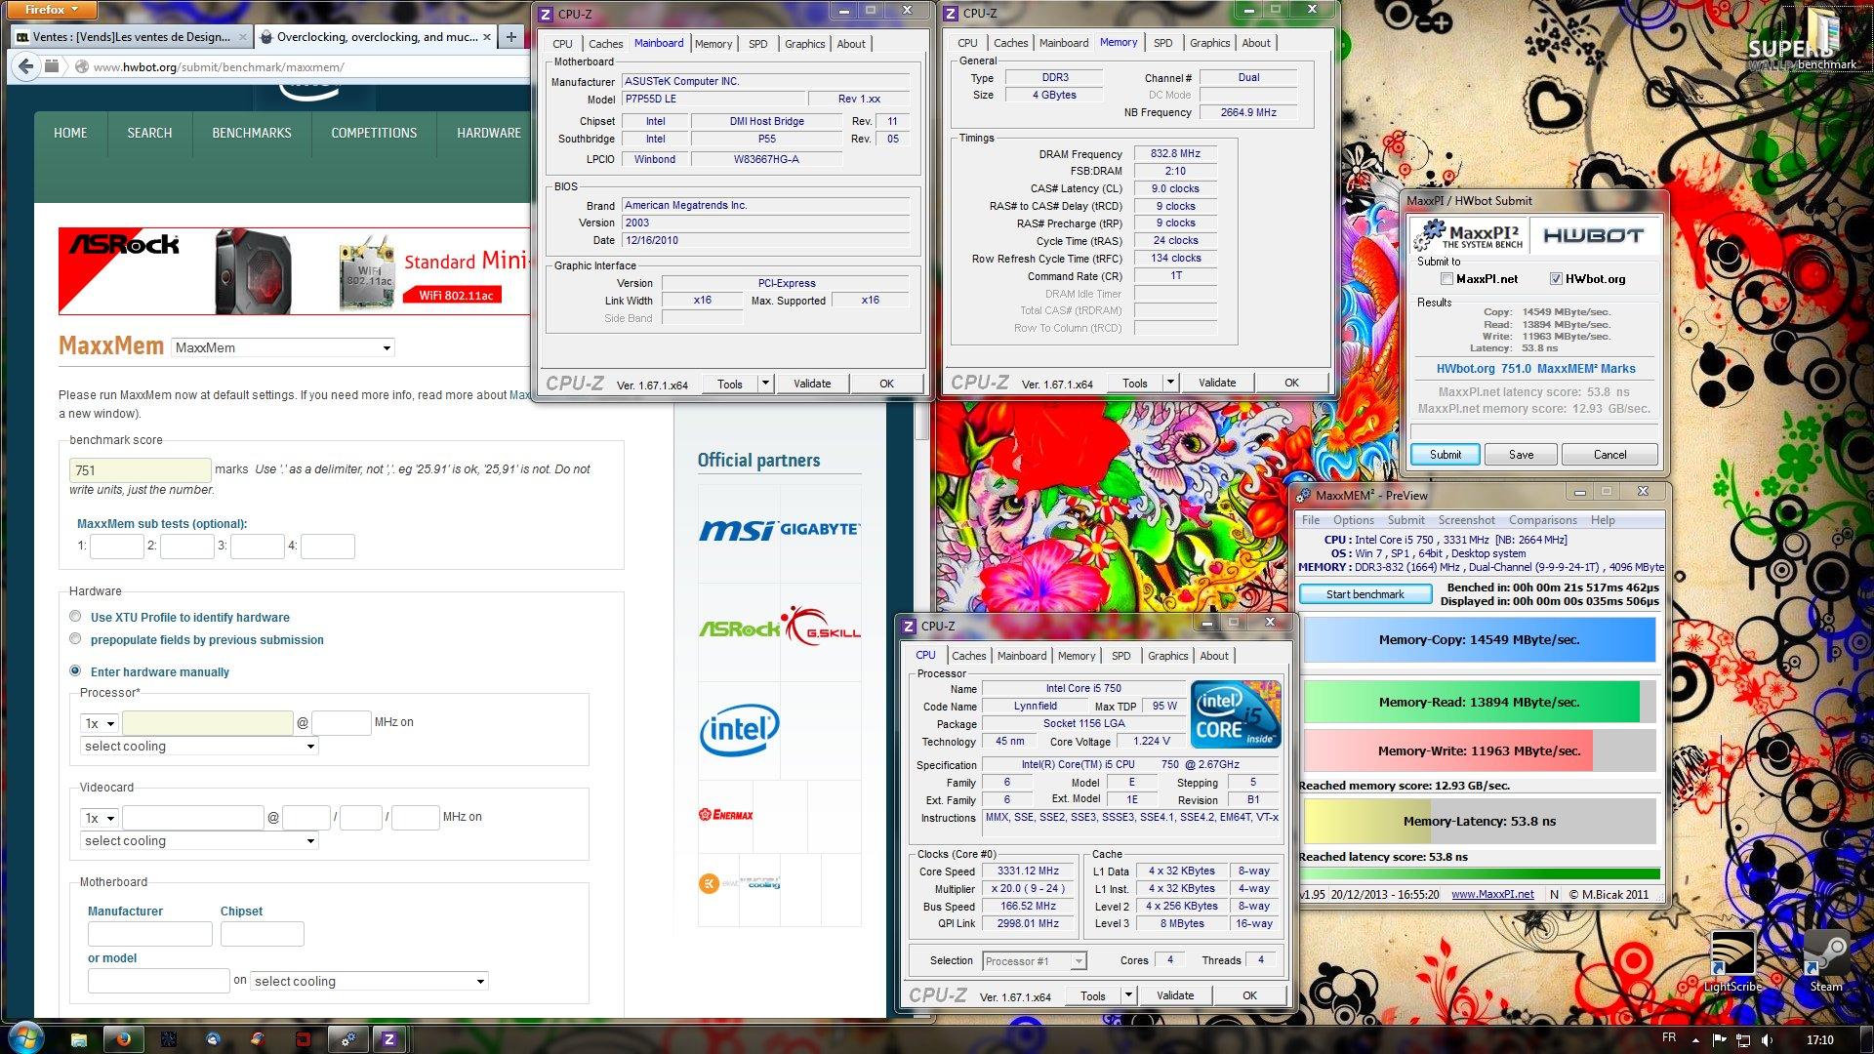Viewport: 1874px width, 1054px height.
Task: Open BENCHMARKS in hwbot navigation bar
Action: tap(252, 133)
